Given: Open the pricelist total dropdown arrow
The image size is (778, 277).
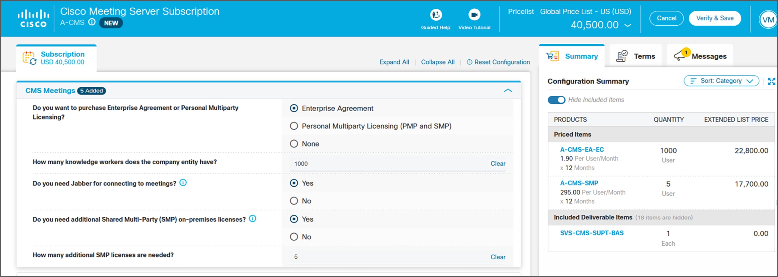Looking at the screenshot, I should [628, 25].
